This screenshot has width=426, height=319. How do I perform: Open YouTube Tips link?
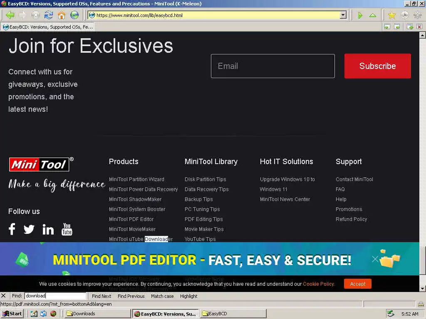[x=200, y=239]
